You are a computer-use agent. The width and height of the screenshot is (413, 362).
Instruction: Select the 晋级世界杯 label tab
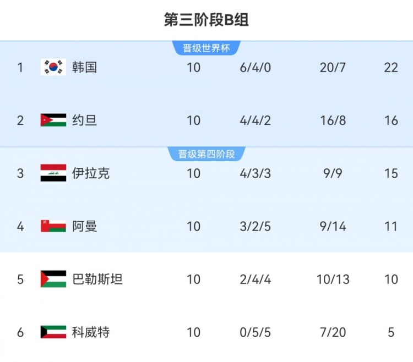click(x=206, y=48)
